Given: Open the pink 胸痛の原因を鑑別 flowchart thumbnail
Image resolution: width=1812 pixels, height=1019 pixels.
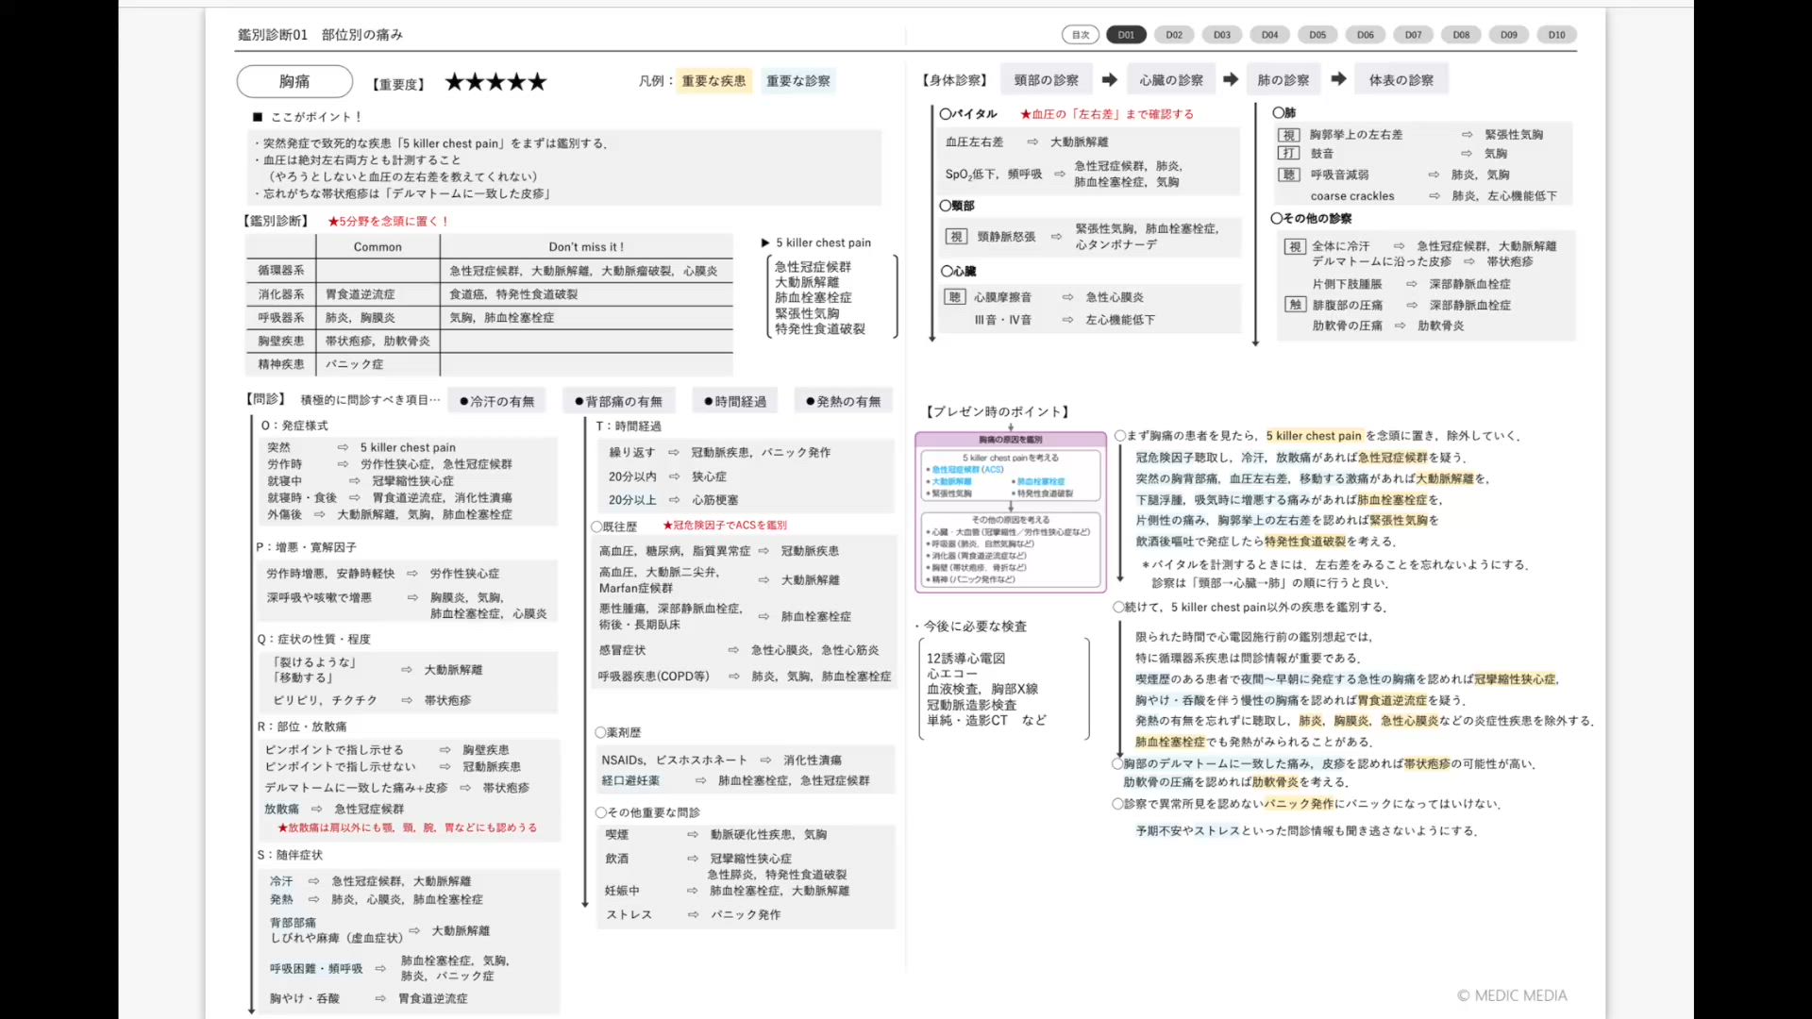Looking at the screenshot, I should coord(1010,512).
